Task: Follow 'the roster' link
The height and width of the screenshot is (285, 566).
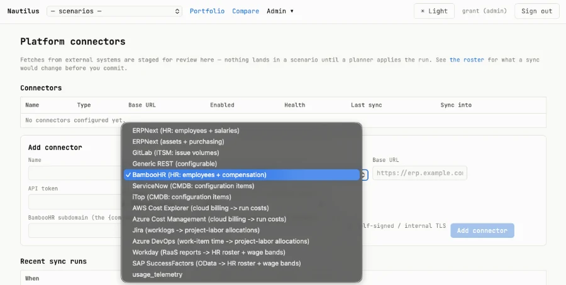Action: pos(467,60)
